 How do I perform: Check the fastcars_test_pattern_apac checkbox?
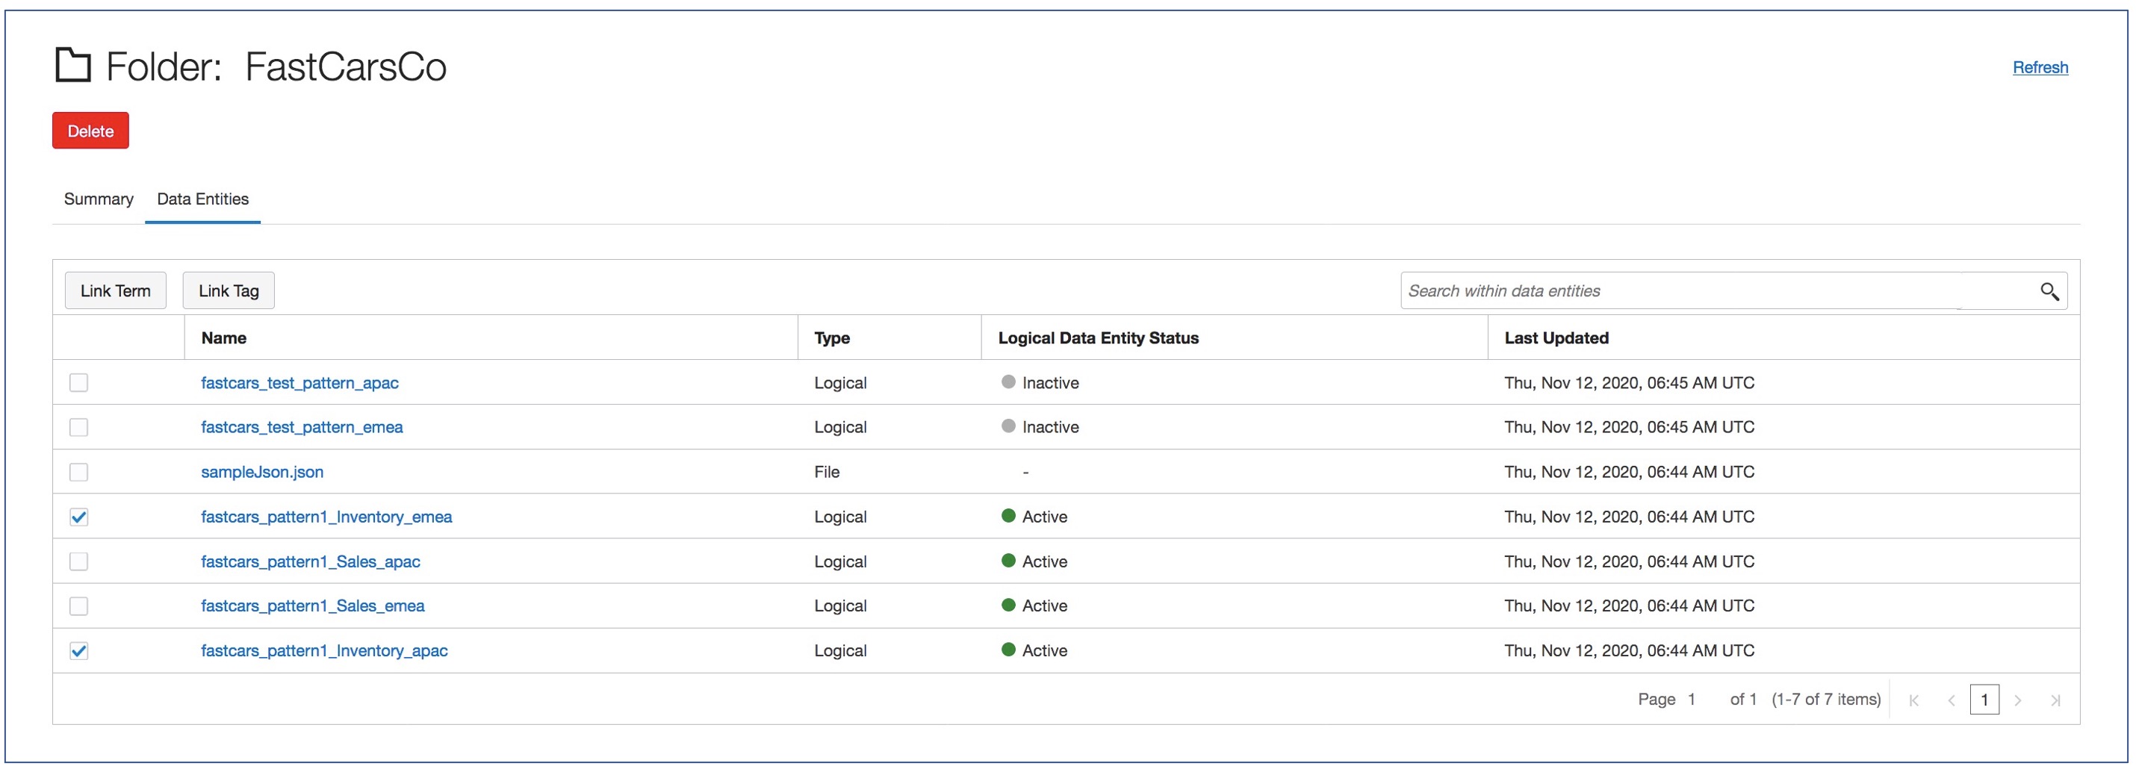[78, 382]
